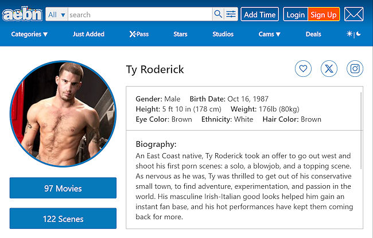The image size is (373, 238).
Task: Expand the All search scope dropdown
Action: (57, 14)
